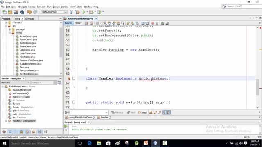
Task: Expand Handler node in Navigator tree
Action: click(x=6, y=121)
